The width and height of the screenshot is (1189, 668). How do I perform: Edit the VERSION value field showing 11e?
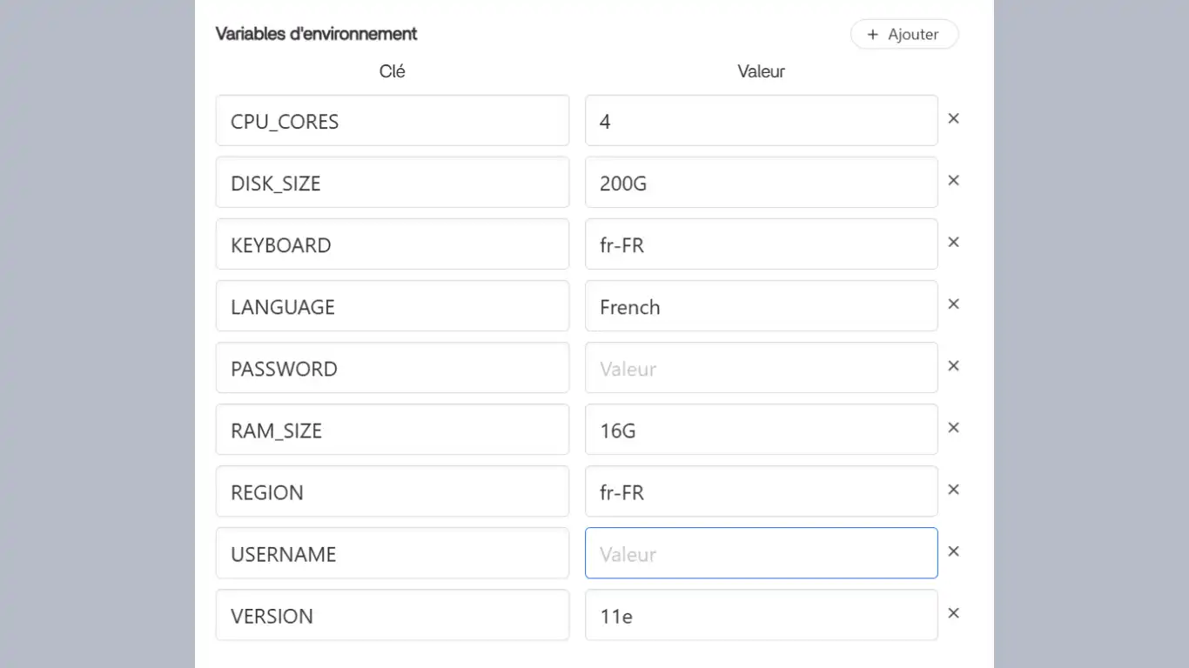pyautogui.click(x=761, y=615)
